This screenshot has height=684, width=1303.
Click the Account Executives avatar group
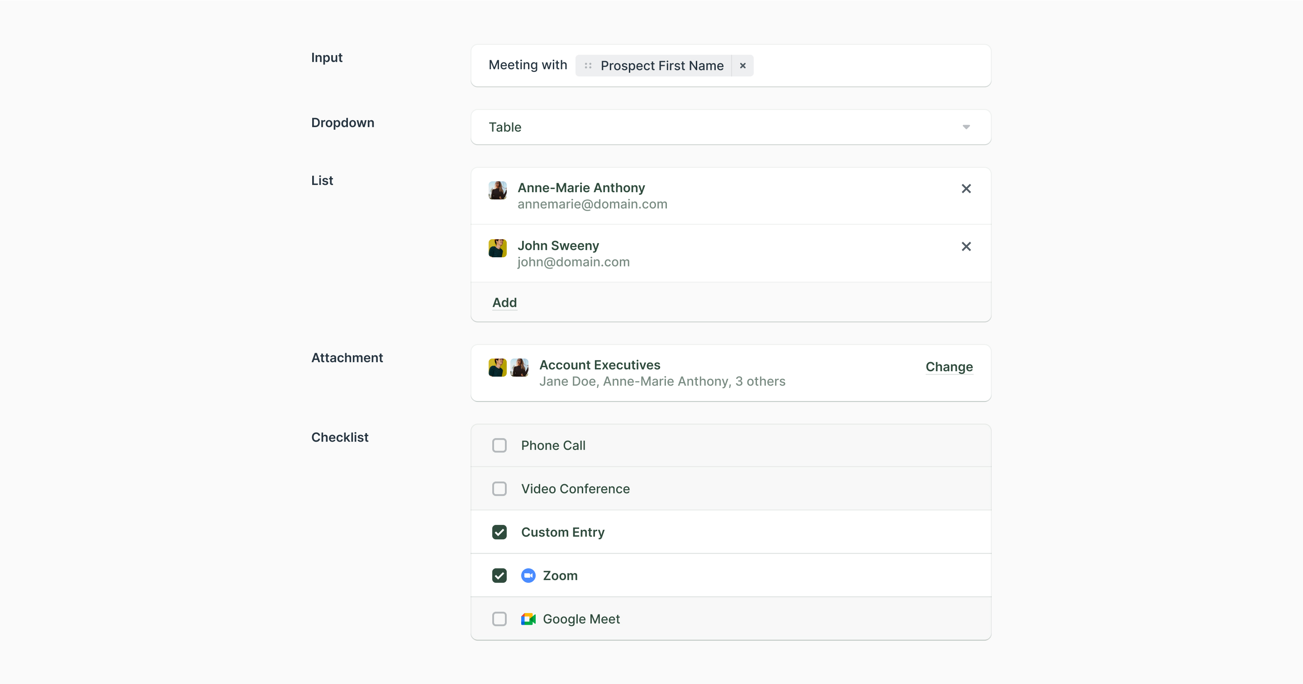[508, 368]
